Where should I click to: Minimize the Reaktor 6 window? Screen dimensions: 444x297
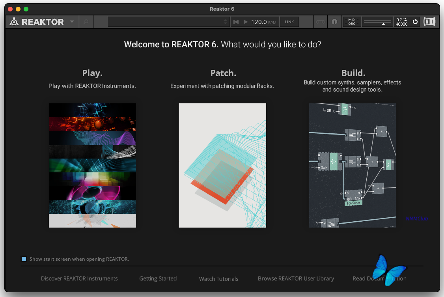click(x=18, y=9)
